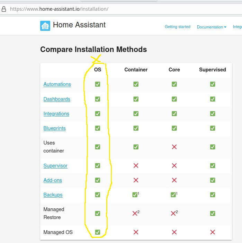Open the Documentation dropdown menu

212,27
